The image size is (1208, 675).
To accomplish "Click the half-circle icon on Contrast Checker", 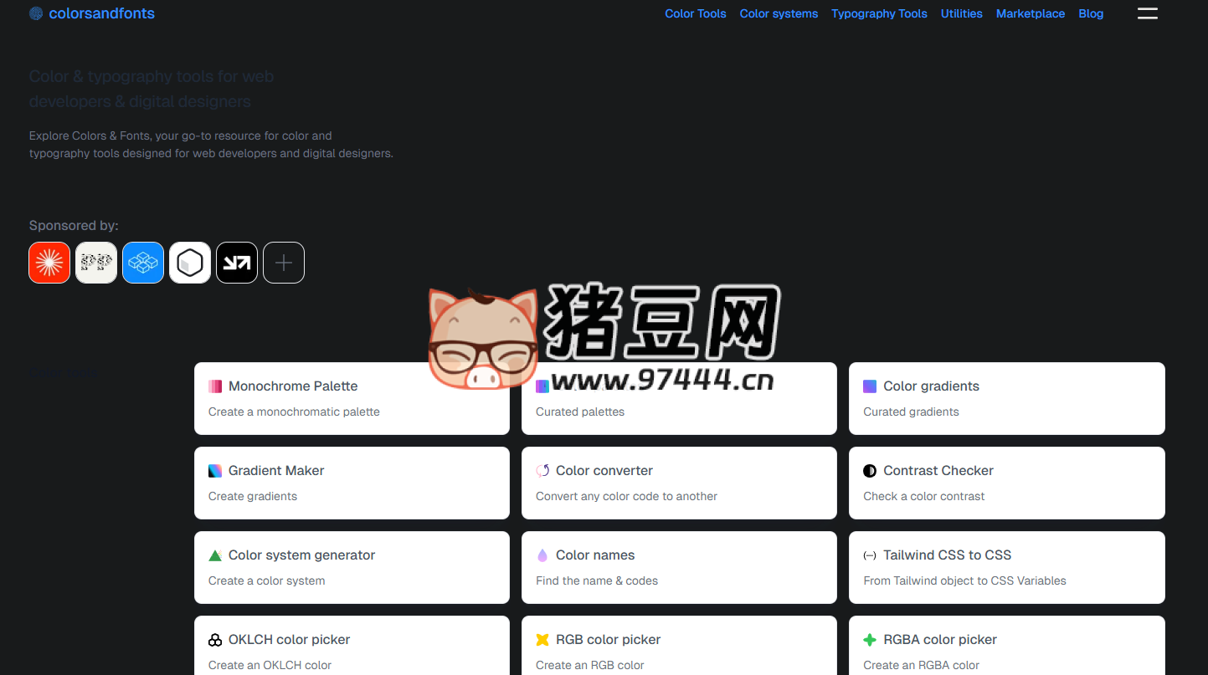I will click(871, 470).
